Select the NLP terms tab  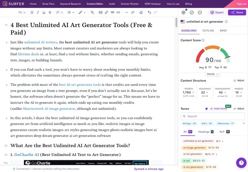coord(224,132)
